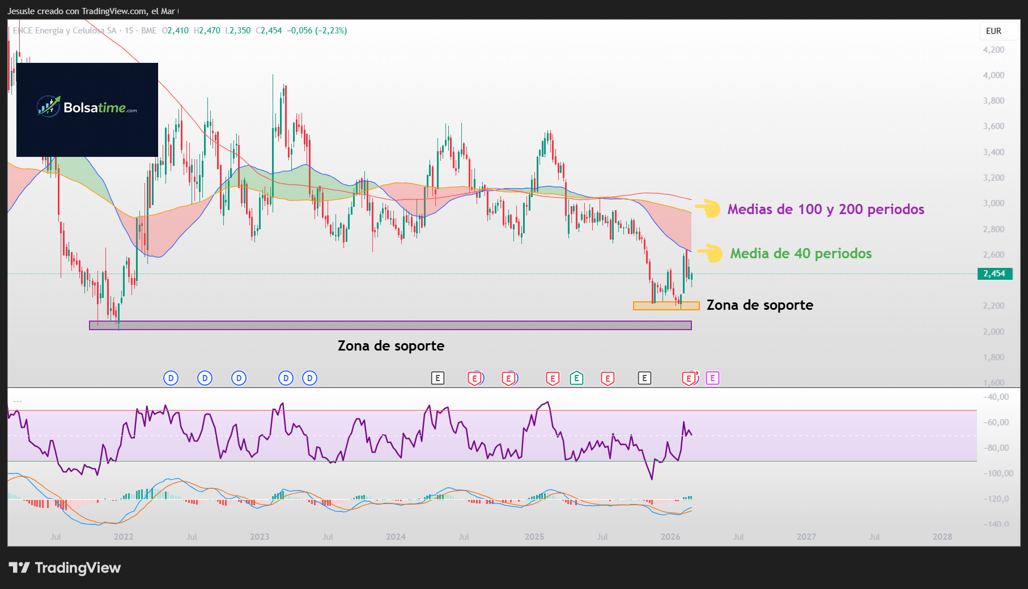The height and width of the screenshot is (589, 1028).
Task: Click the Jul label near 2023 on timeline
Action: (328, 536)
